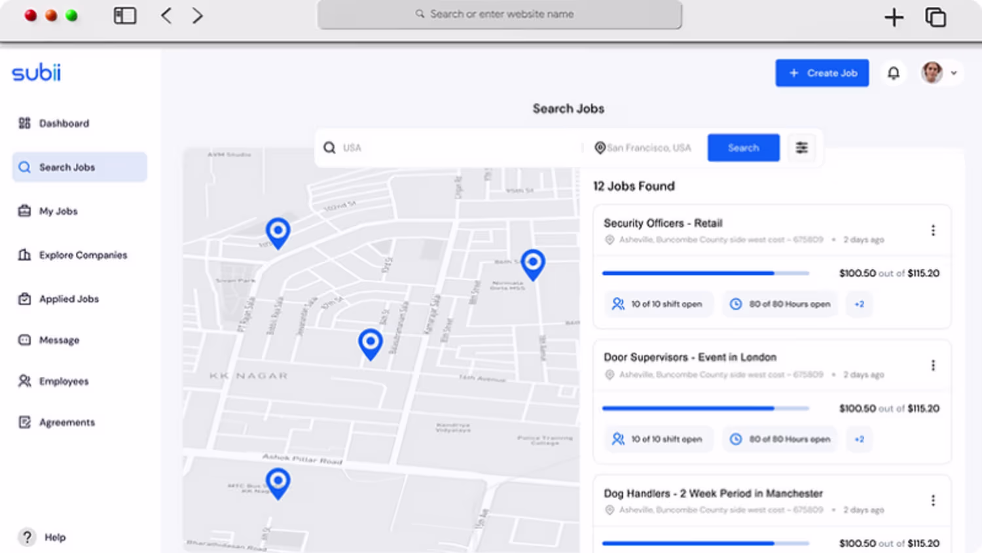
Task: Click the My Jobs briefcase icon
Action: pos(25,211)
